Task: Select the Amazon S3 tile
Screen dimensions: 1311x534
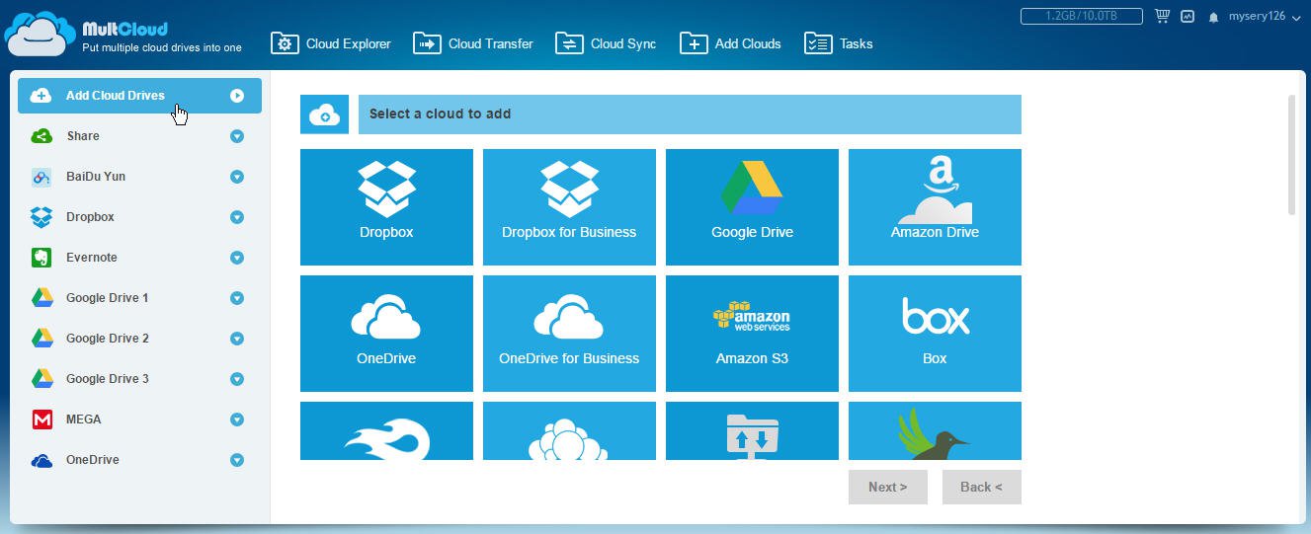Action: [x=752, y=334]
